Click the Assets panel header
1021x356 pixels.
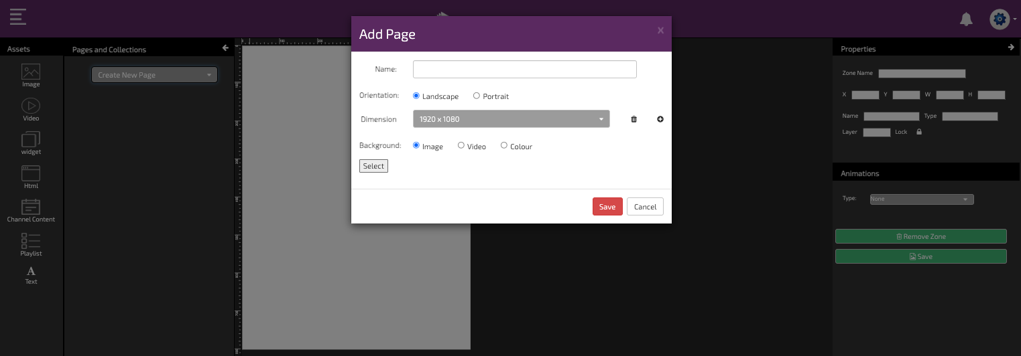point(32,49)
